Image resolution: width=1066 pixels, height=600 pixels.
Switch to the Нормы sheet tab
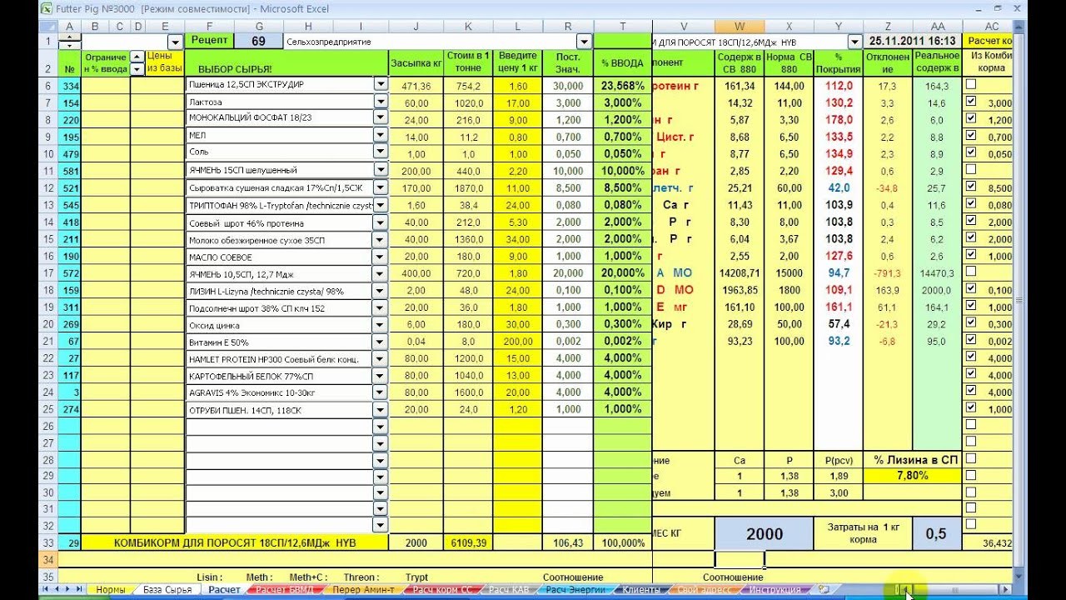click(111, 589)
